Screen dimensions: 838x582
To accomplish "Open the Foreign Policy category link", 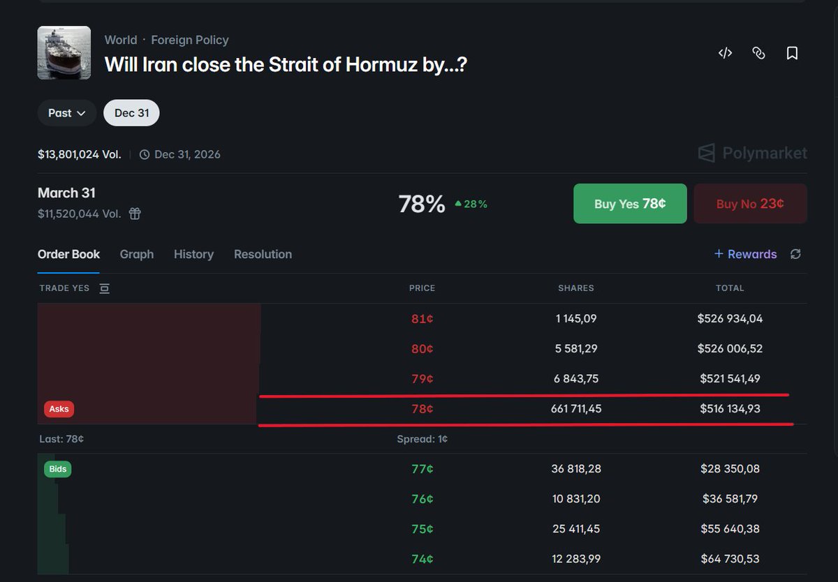I will [190, 40].
